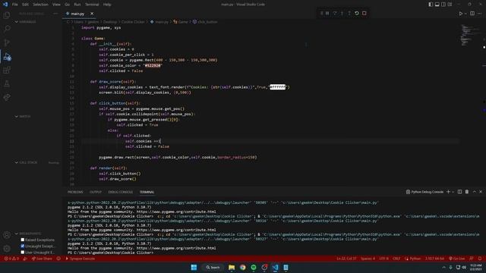
Task: Click the Ln 22, Col cursor position indicator
Action: pos(346,259)
